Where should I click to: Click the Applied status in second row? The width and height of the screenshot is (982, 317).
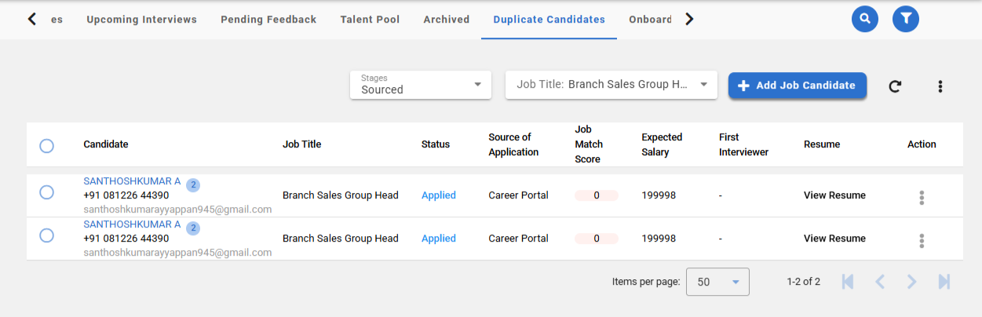(x=438, y=239)
